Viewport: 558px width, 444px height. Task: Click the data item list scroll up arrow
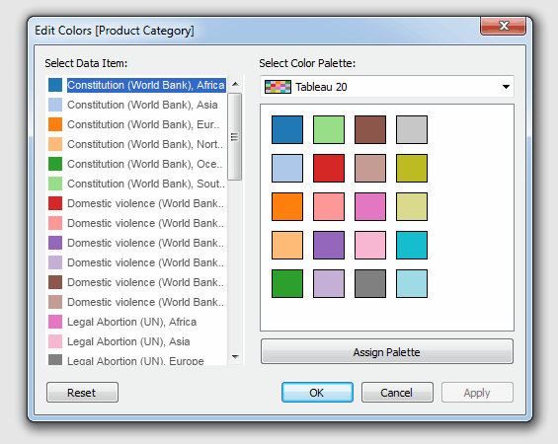click(x=235, y=84)
